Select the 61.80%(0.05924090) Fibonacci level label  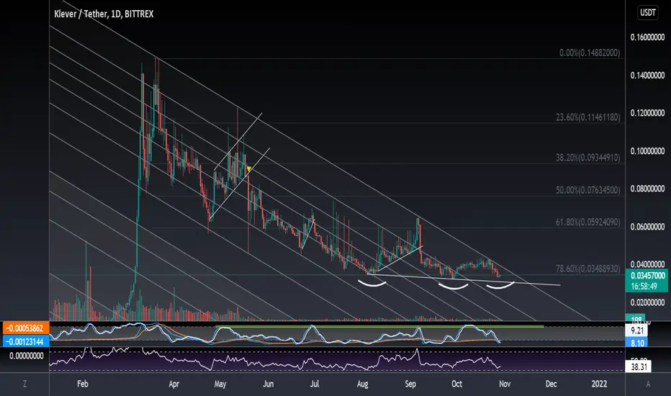tap(588, 222)
